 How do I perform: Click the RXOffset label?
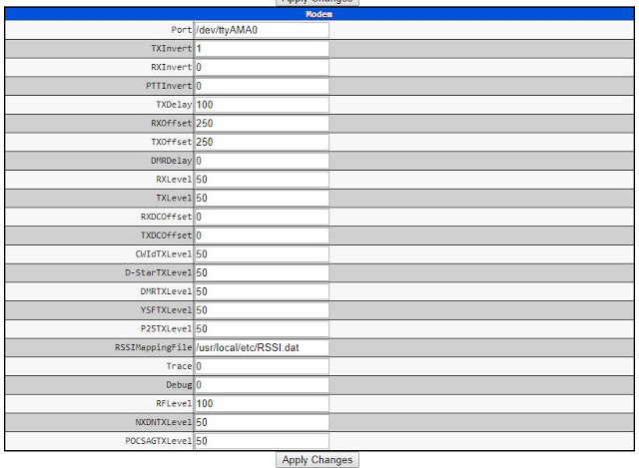click(171, 124)
